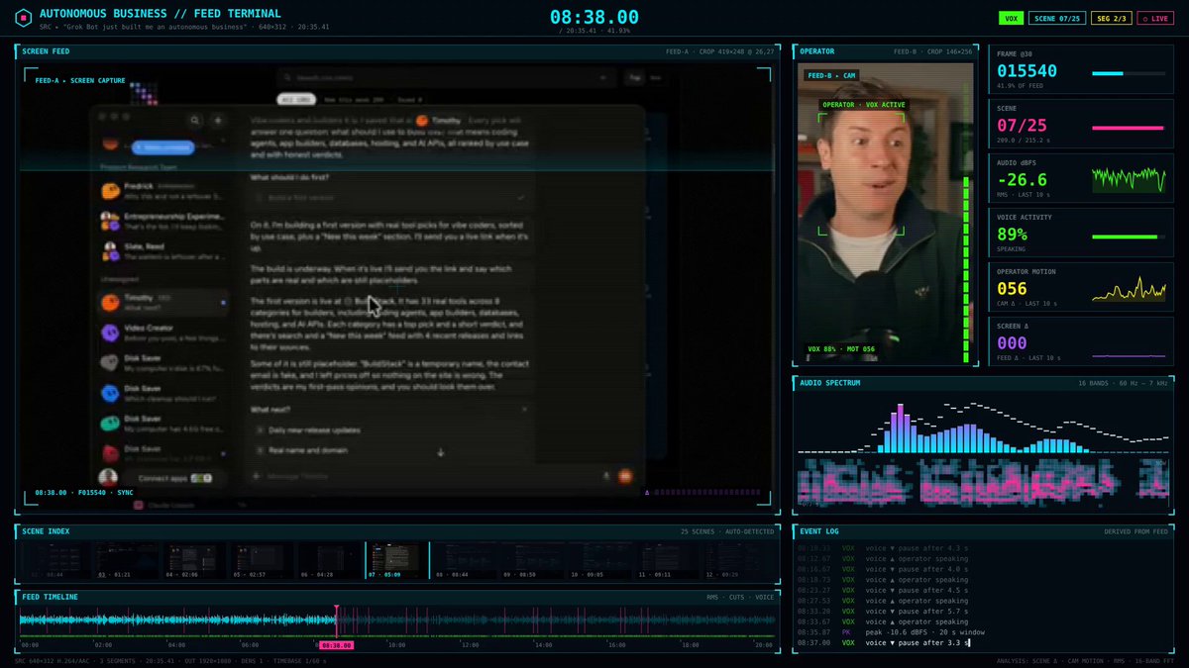The width and height of the screenshot is (1189, 668).
Task: Toggle the green VOX indicator badge
Action: coord(1012,18)
